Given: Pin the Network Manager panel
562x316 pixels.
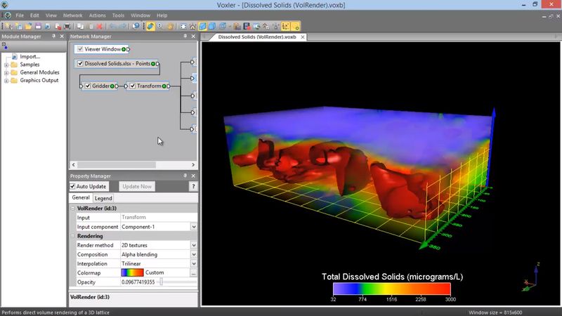Looking at the screenshot, I should click(185, 36).
